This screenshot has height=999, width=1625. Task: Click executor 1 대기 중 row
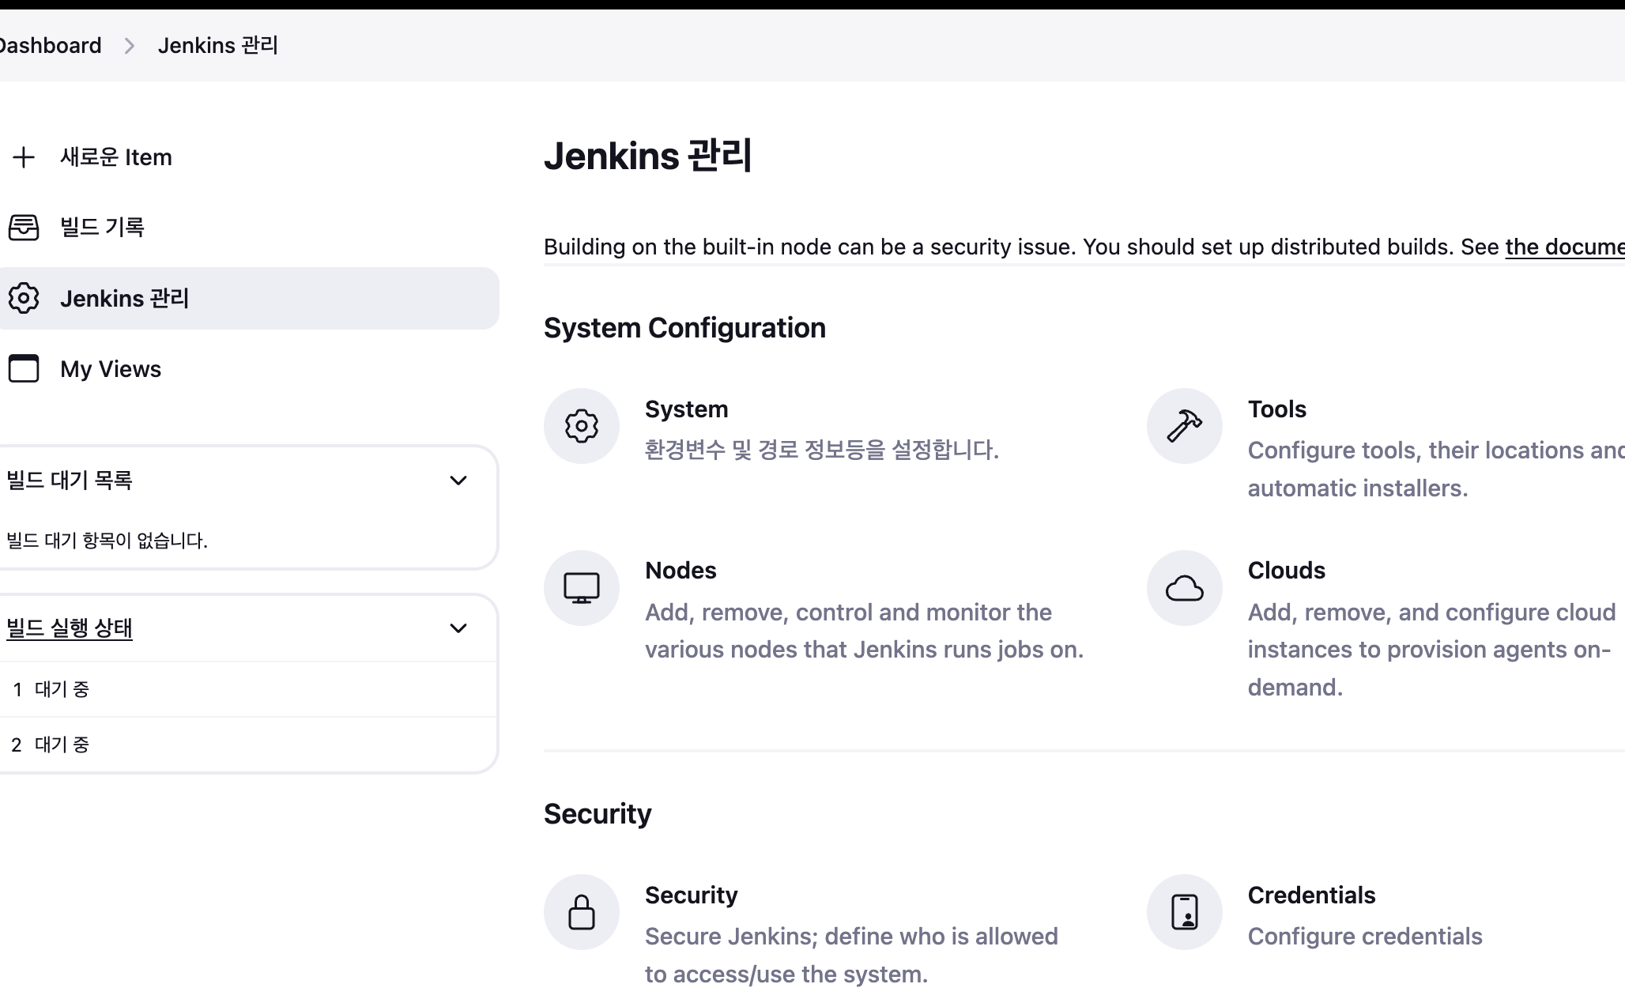(x=248, y=689)
